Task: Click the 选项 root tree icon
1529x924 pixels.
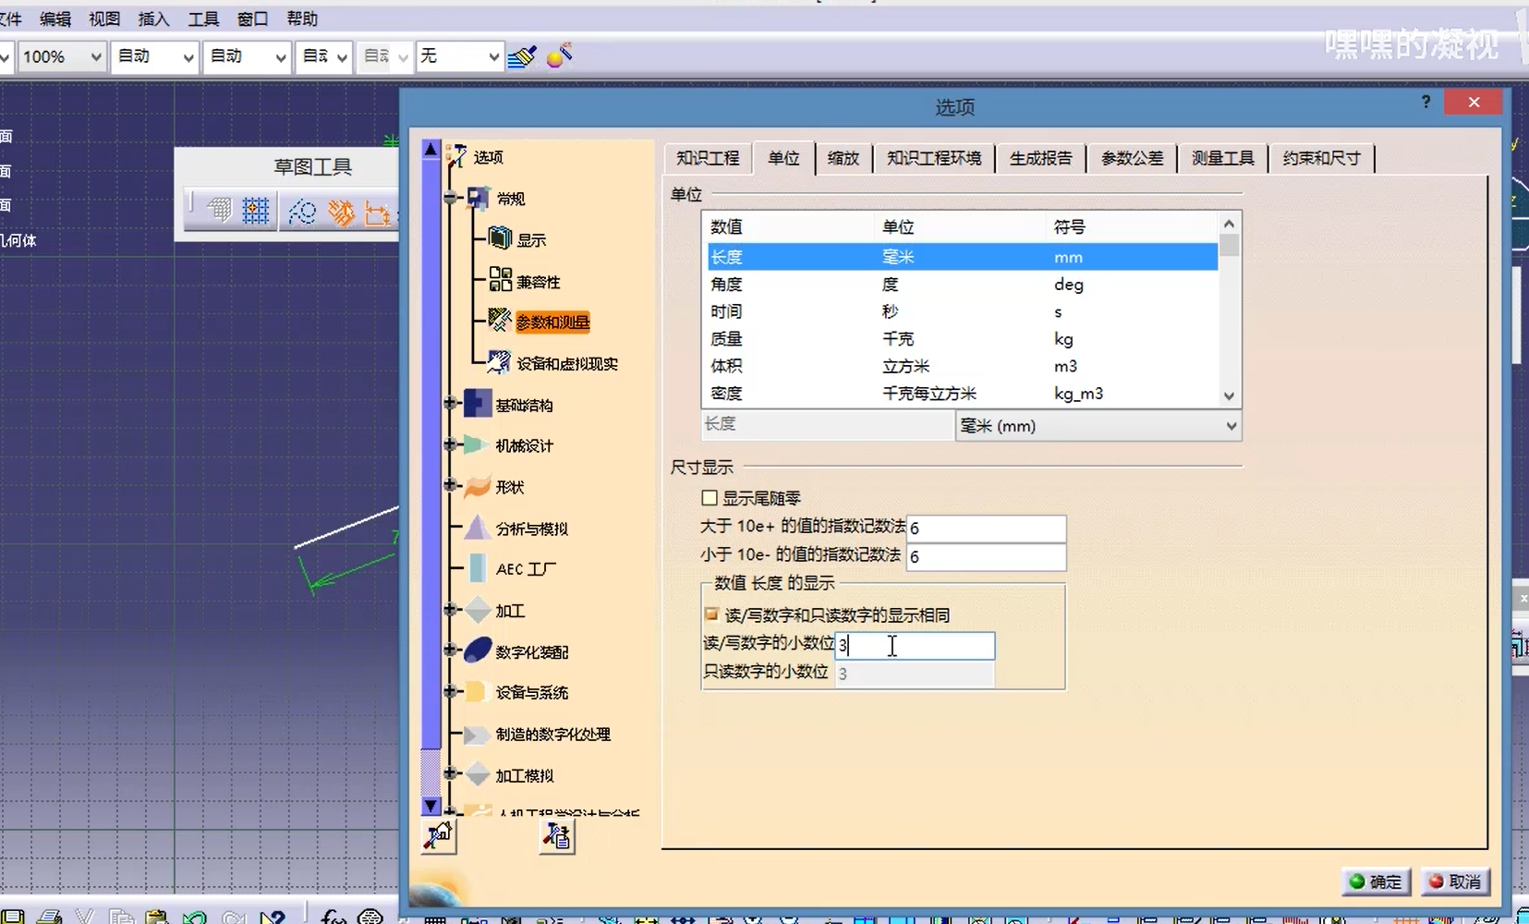Action: [x=457, y=156]
